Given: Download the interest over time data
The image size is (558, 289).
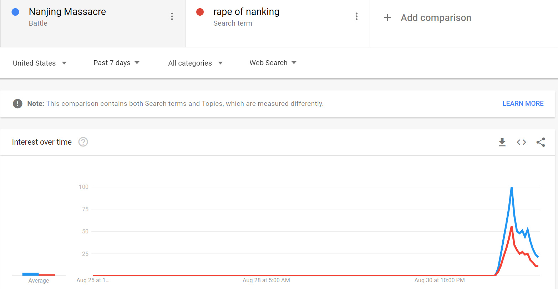Looking at the screenshot, I should (502, 142).
